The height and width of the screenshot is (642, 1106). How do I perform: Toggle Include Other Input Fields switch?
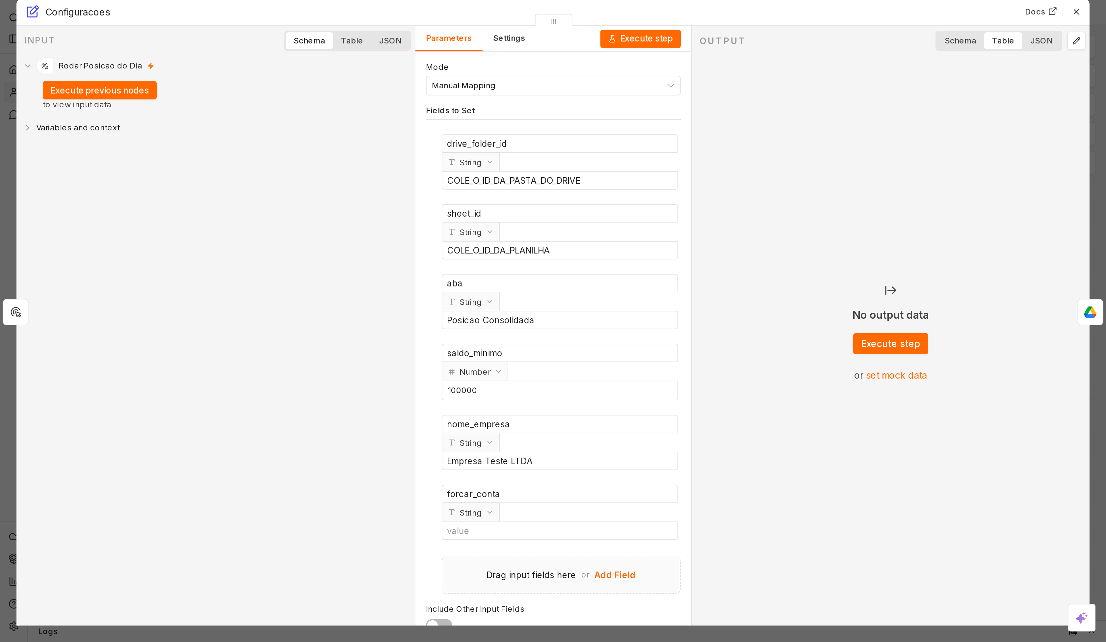[439, 623]
